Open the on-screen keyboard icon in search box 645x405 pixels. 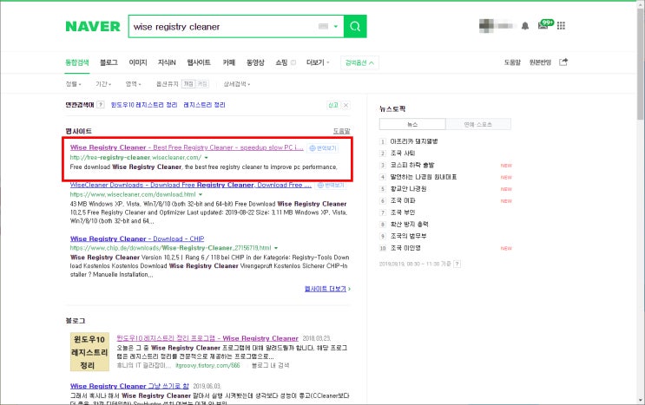pyautogui.click(x=323, y=26)
